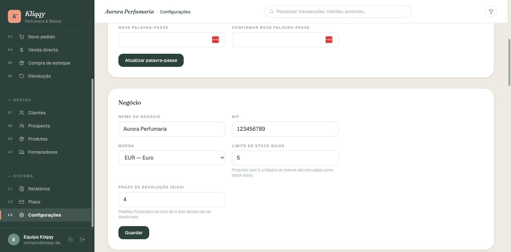511x252 pixels.
Task: Click the Kliqqy logo icon
Action: coord(14,16)
